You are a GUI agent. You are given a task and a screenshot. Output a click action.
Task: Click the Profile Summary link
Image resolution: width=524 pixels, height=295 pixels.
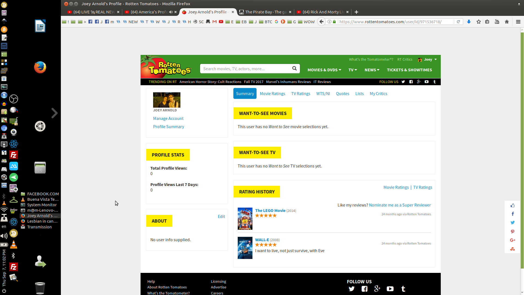[x=168, y=127]
